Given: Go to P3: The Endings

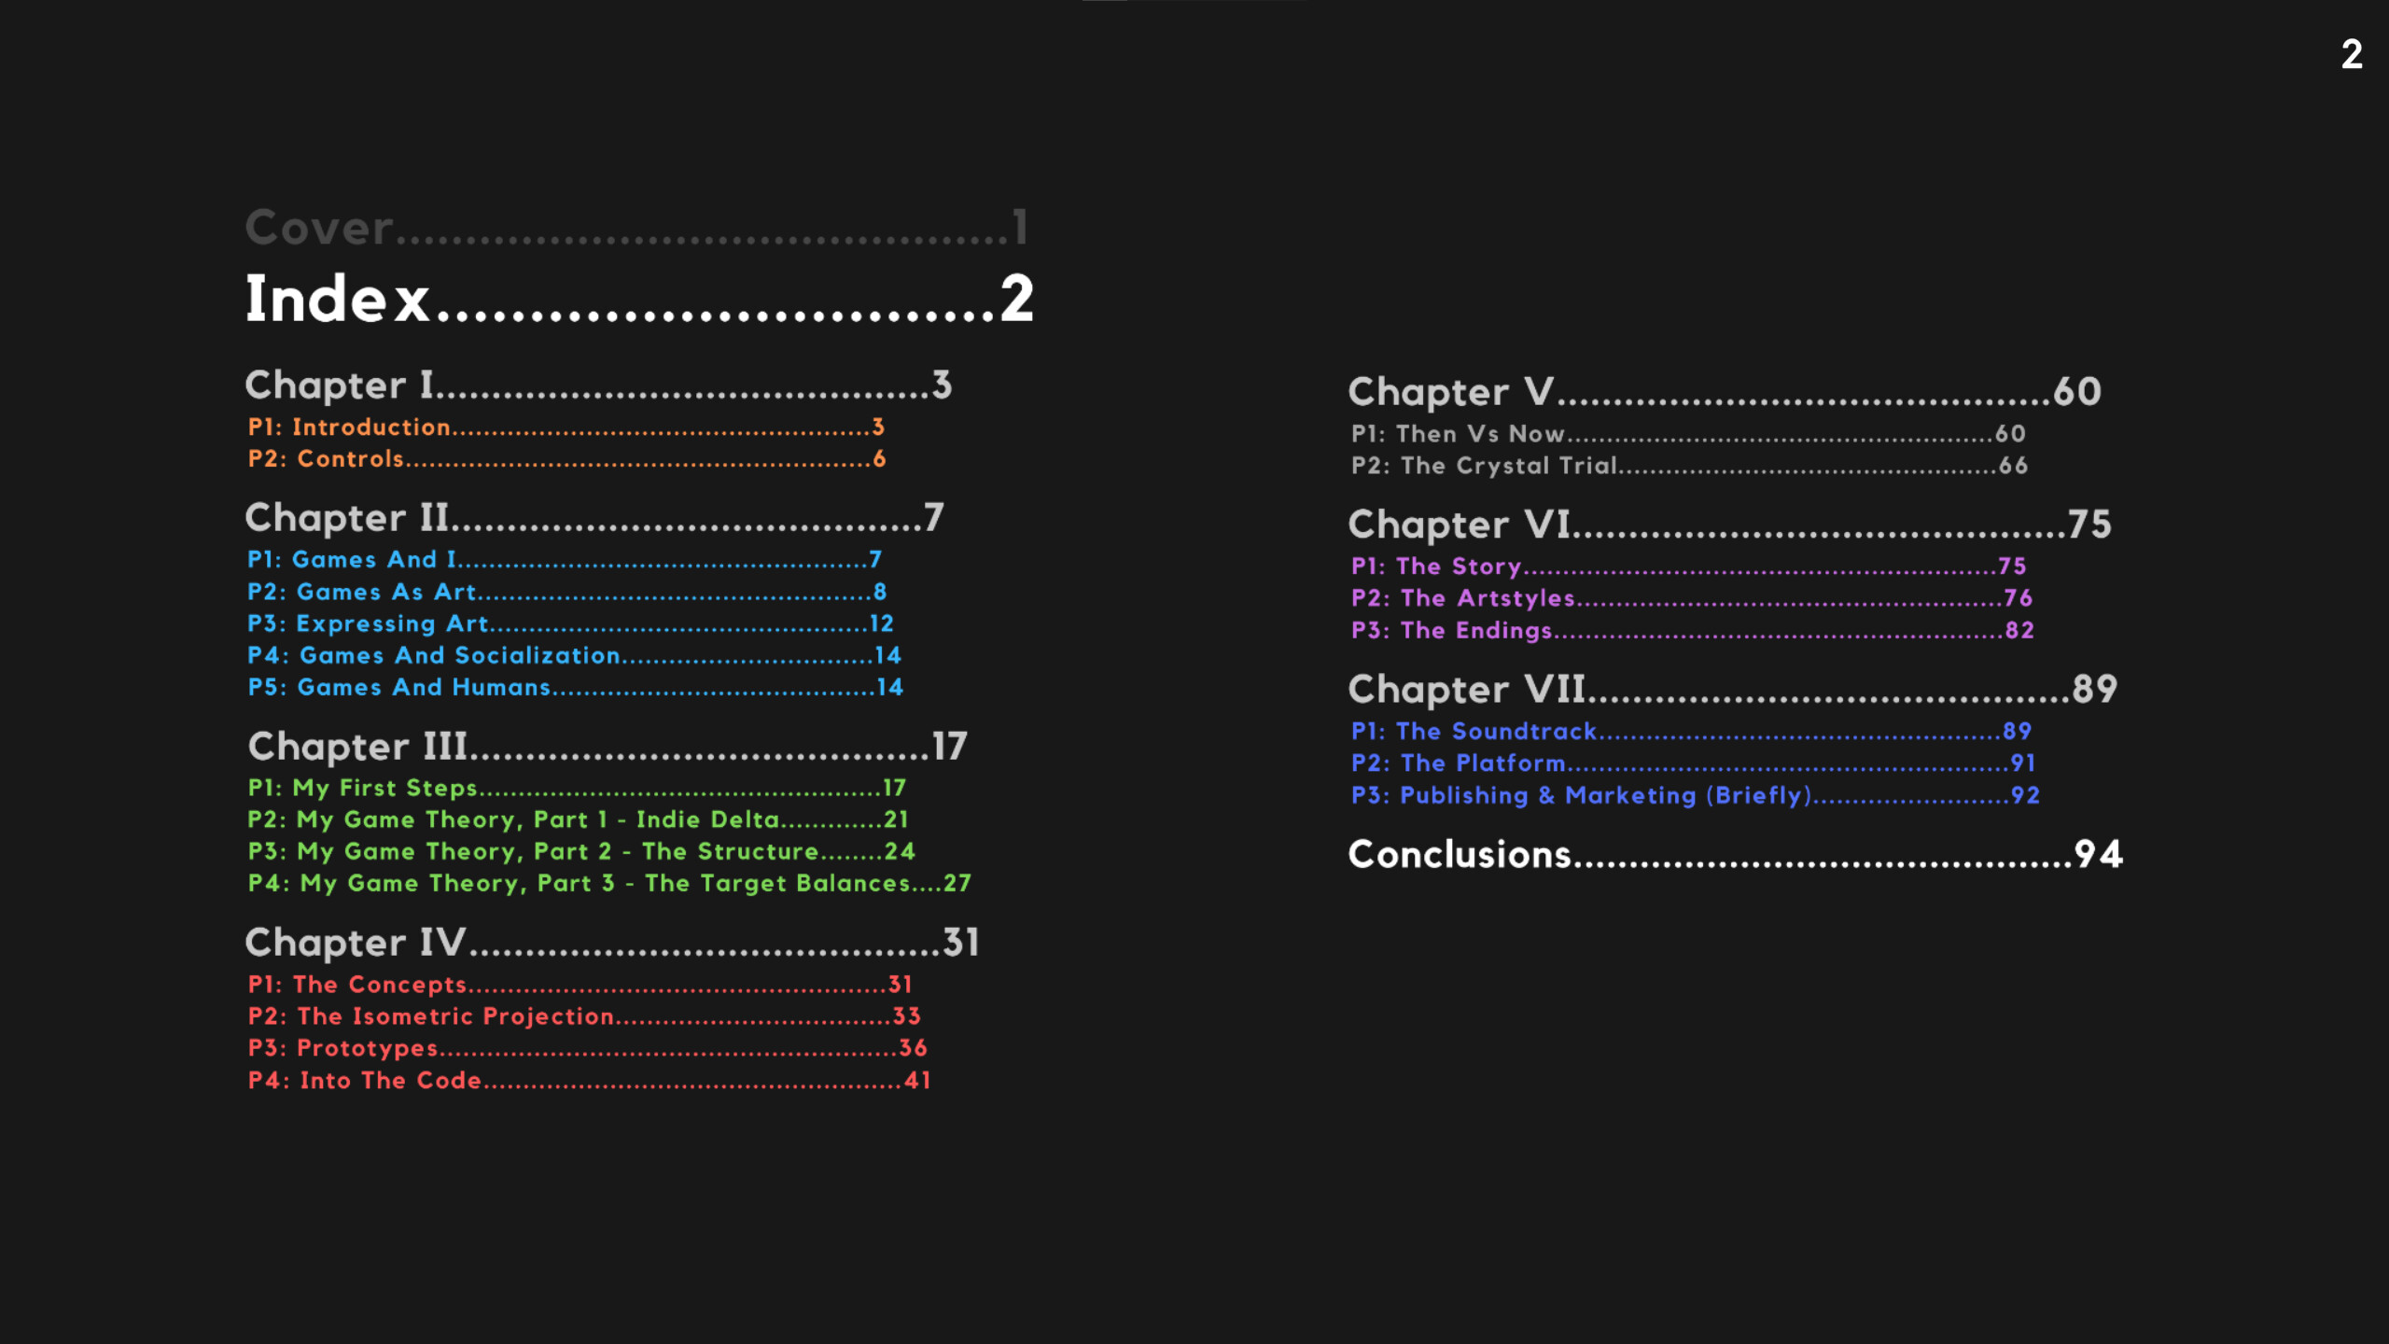Looking at the screenshot, I should (1691, 631).
